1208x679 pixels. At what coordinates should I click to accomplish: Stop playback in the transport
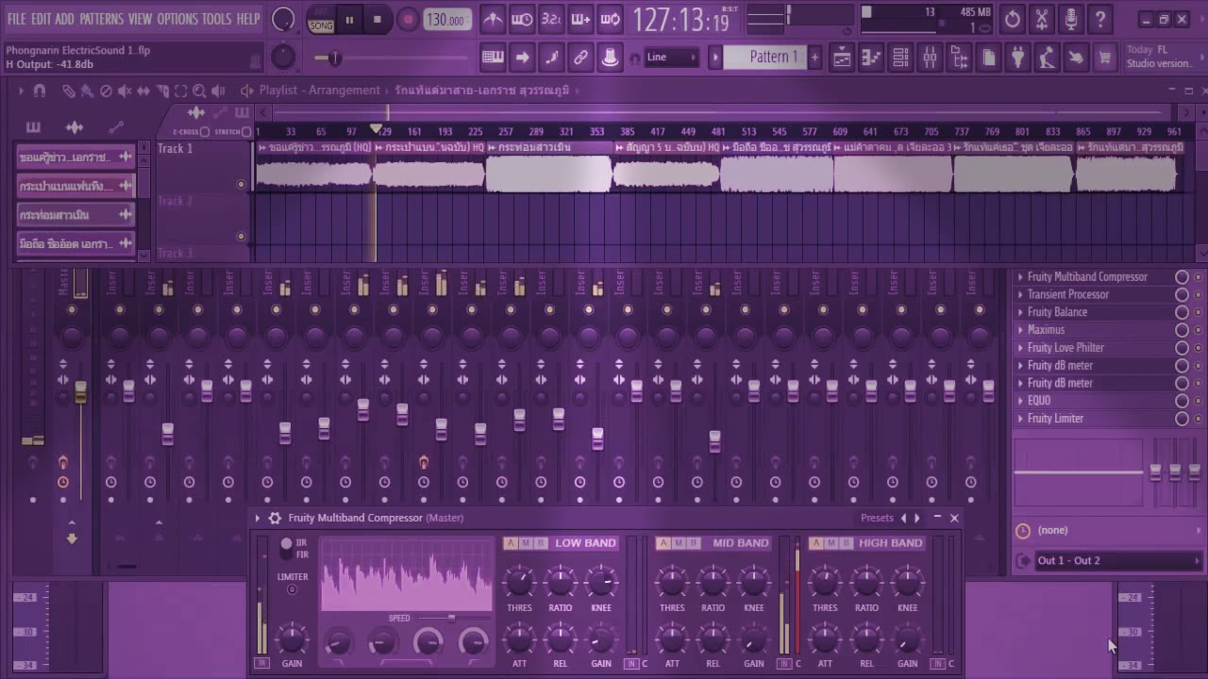click(377, 19)
